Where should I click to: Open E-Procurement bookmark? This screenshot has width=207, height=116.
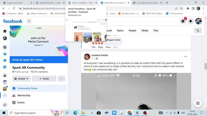[174, 14]
